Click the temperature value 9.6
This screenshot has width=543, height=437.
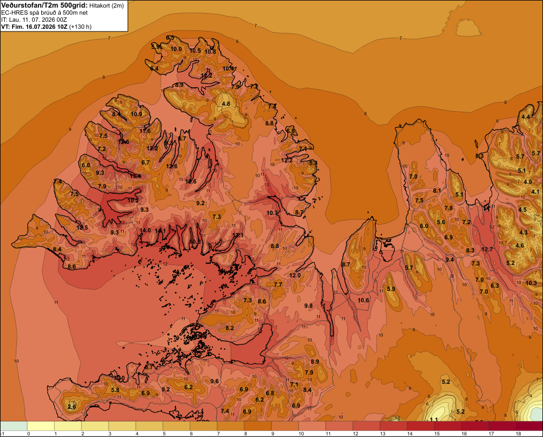(x=214, y=381)
